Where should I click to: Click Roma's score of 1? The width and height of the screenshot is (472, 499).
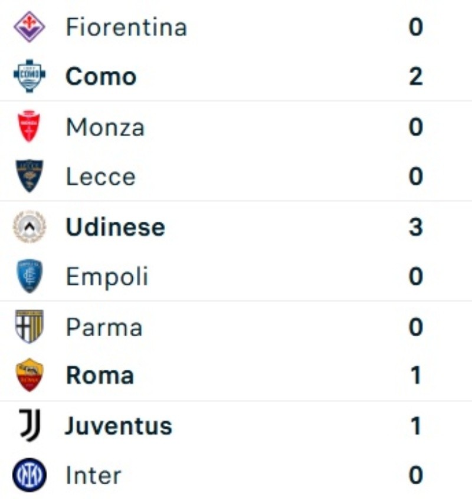pyautogui.click(x=415, y=376)
